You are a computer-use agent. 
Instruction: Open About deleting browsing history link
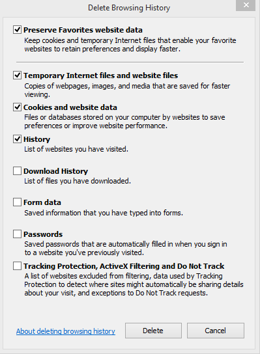[x=66, y=331]
